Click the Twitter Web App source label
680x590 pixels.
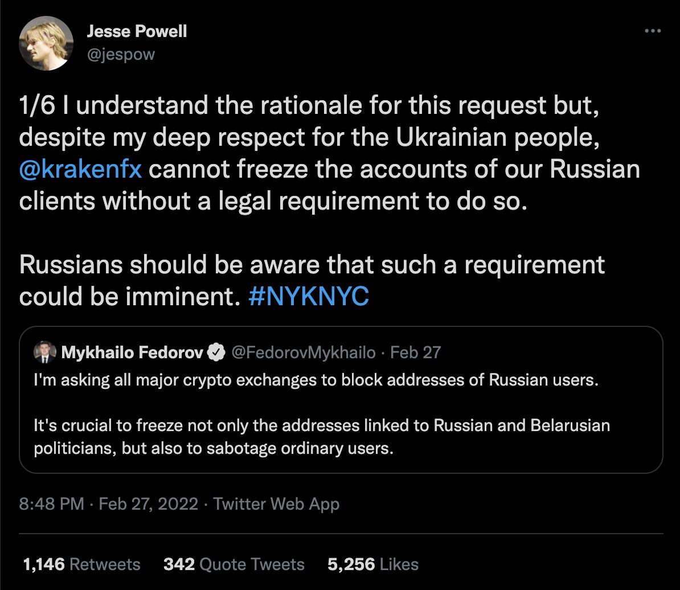(276, 504)
